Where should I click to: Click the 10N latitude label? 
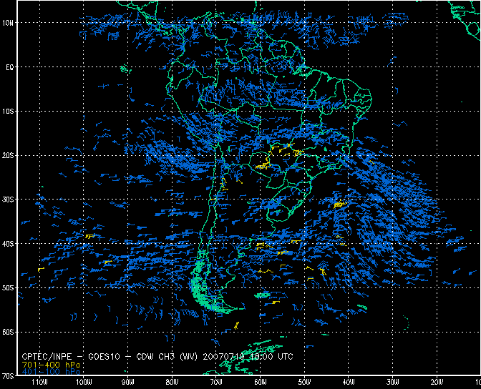point(8,23)
